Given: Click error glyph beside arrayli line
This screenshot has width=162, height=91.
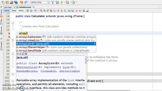Looking at the screenshot, I should 9,33.
